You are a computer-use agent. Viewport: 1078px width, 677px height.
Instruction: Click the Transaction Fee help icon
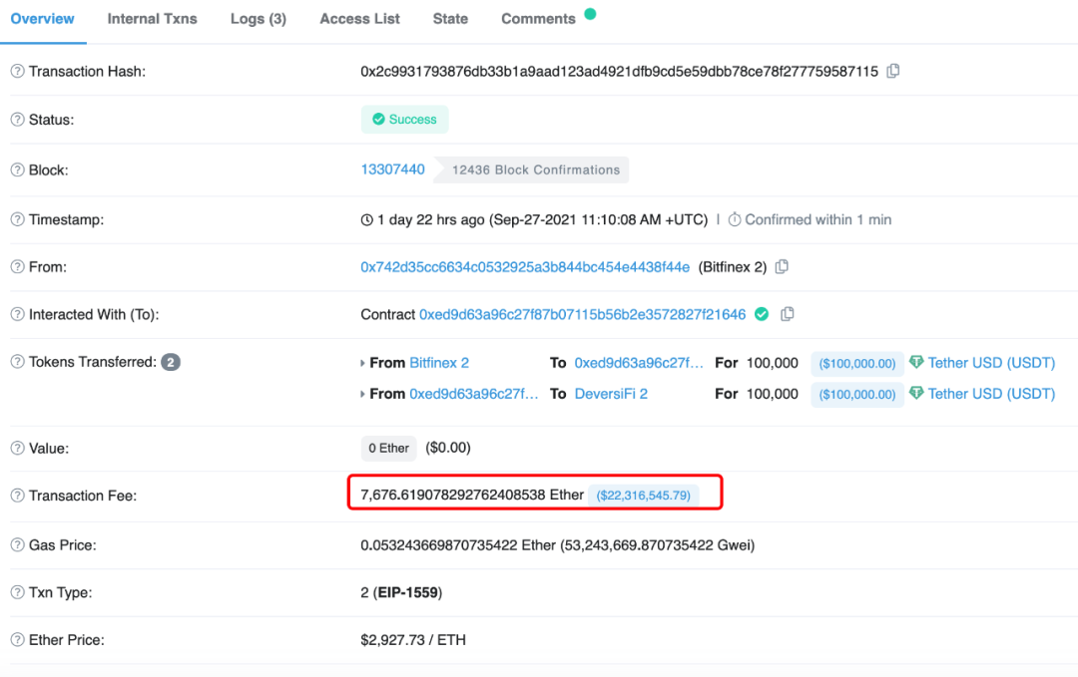[x=17, y=496]
